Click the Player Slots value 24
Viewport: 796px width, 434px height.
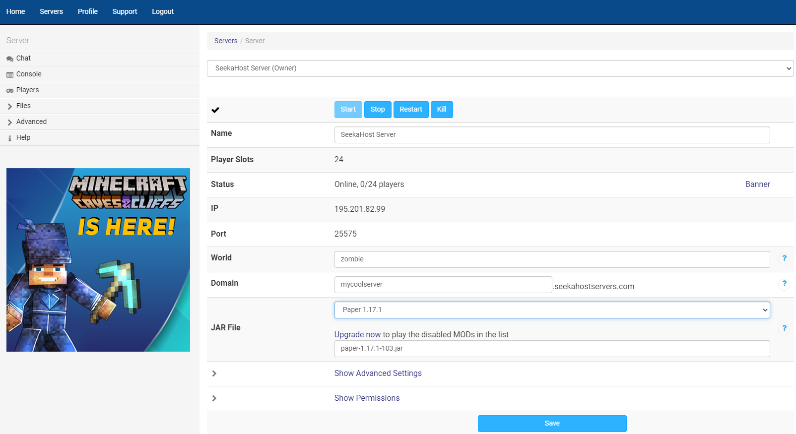coord(339,160)
